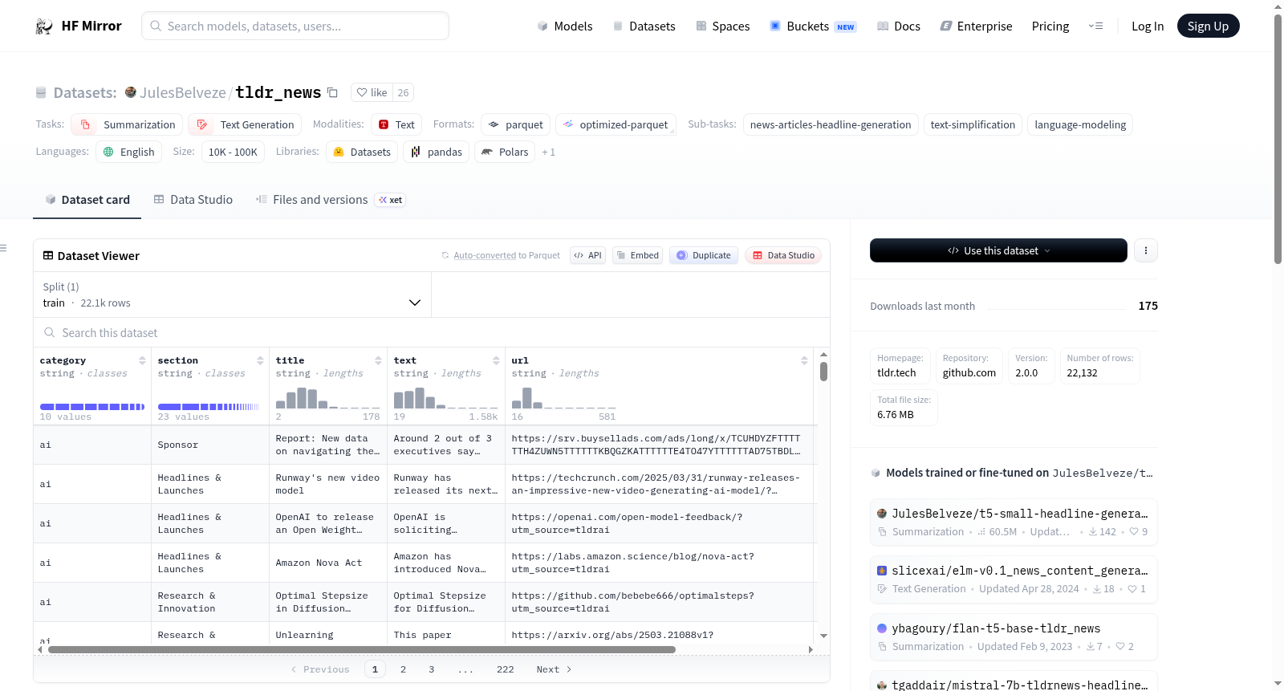Click the Auto-converted link
1284x691 pixels.
[x=485, y=255]
